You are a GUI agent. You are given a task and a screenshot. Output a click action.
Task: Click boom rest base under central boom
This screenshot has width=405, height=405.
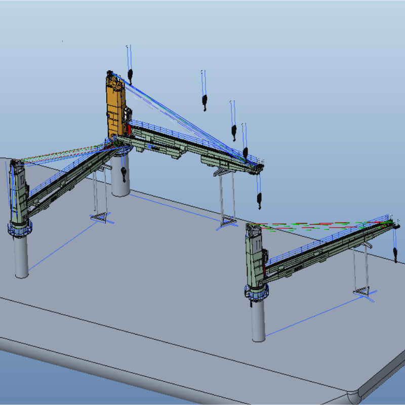point(226,221)
